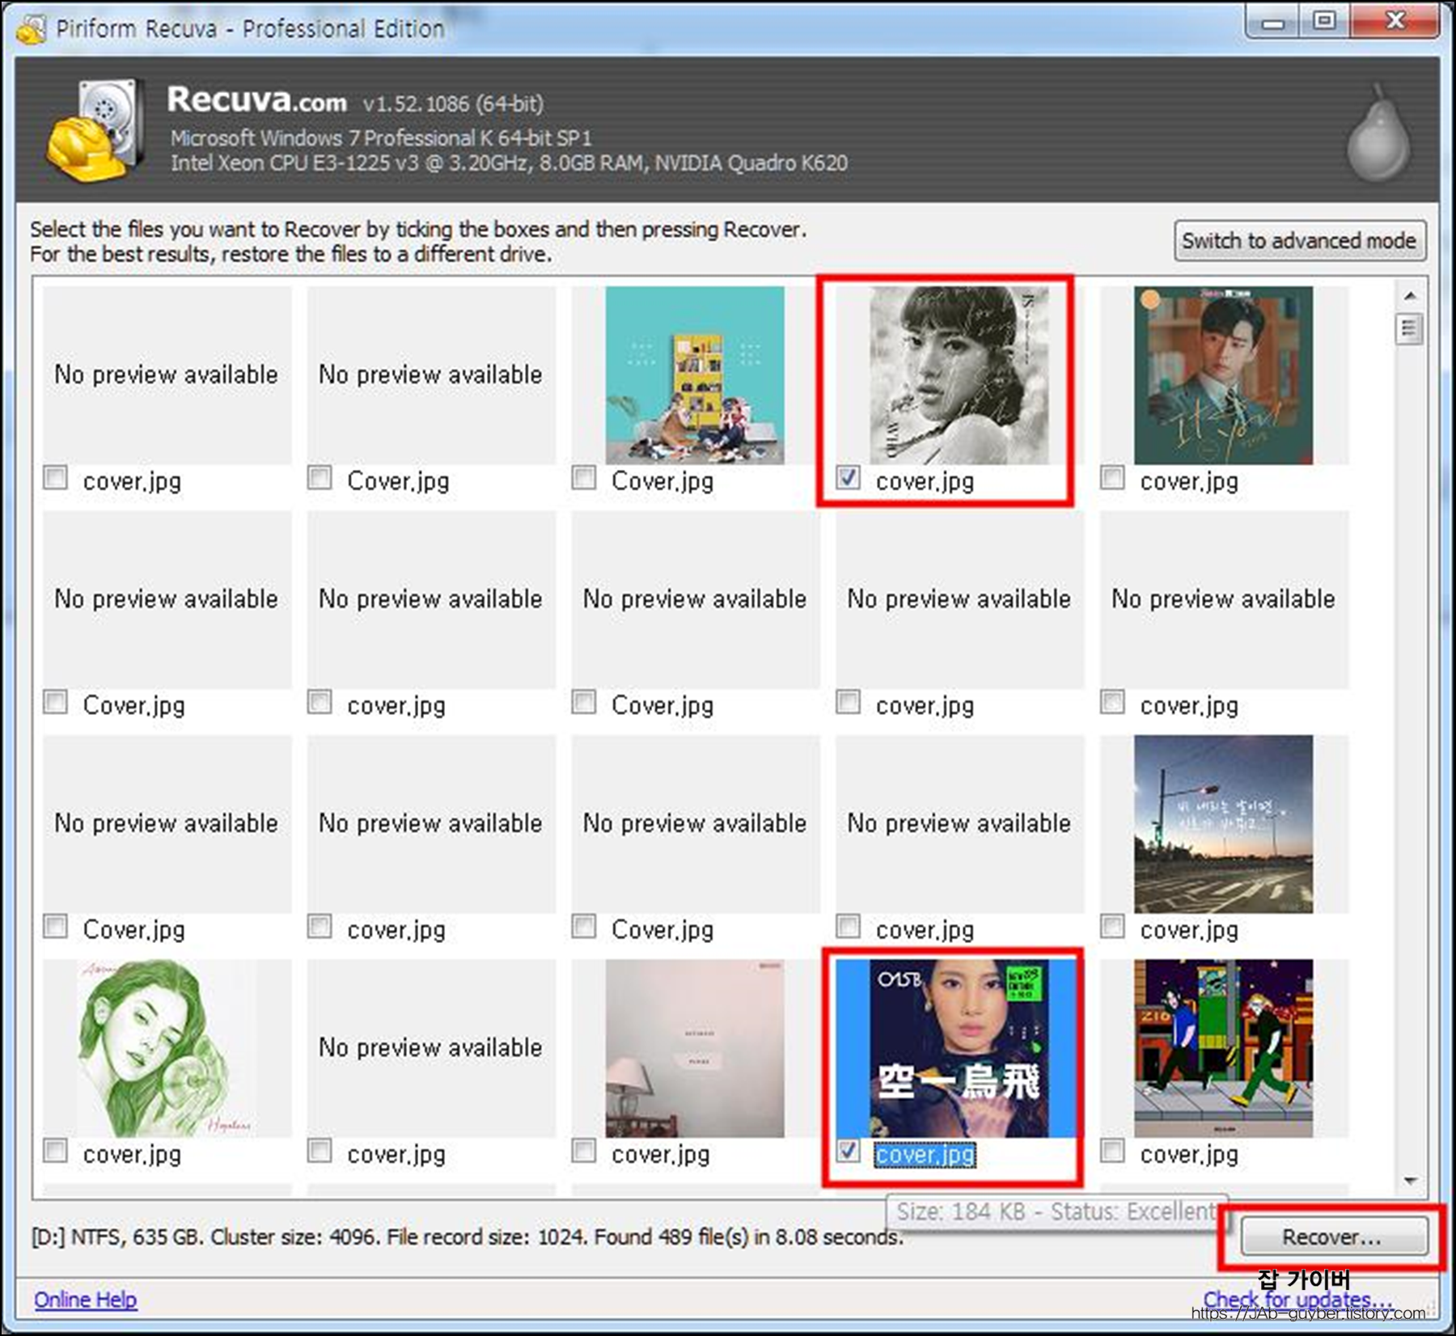Click the "Size: 184 KB - Status: Excellent" tooltip
The width and height of the screenshot is (1456, 1336).
(x=1056, y=1211)
